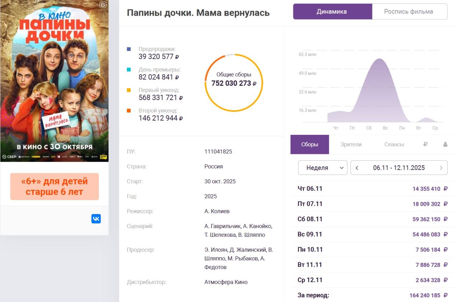Click the «6+» для детей banner

[x=55, y=187]
